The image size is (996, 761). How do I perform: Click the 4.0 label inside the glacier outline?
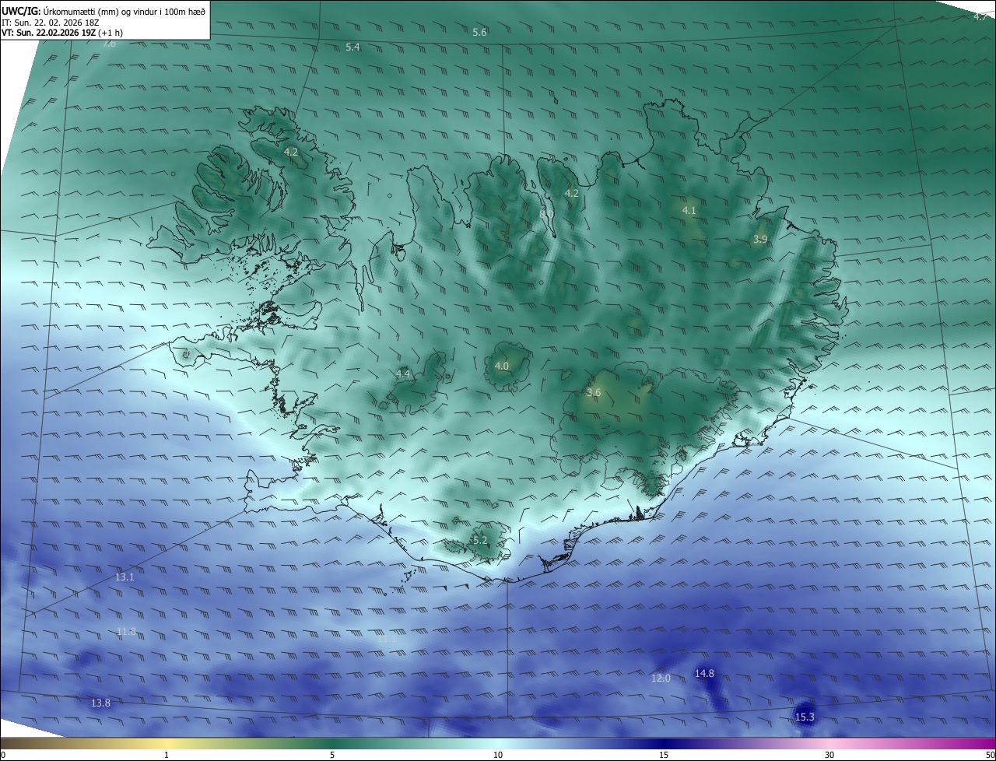coord(501,366)
